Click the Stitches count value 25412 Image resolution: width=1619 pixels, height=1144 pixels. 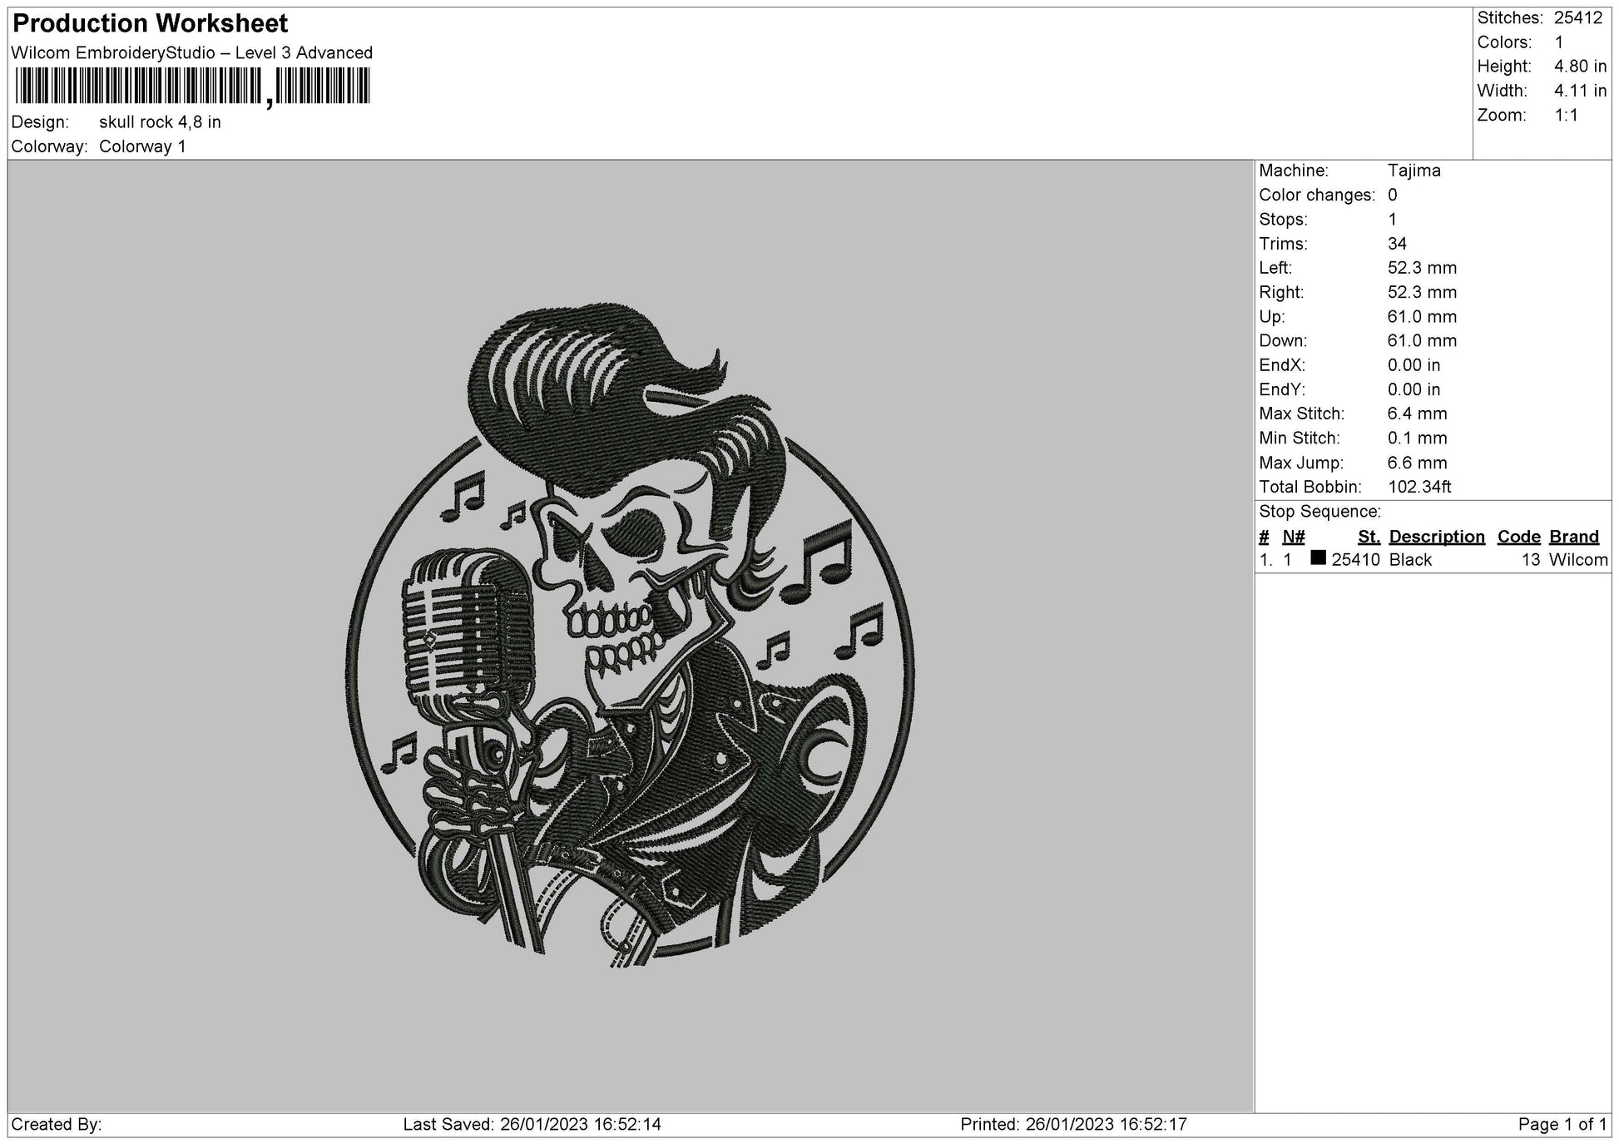[x=1577, y=18]
